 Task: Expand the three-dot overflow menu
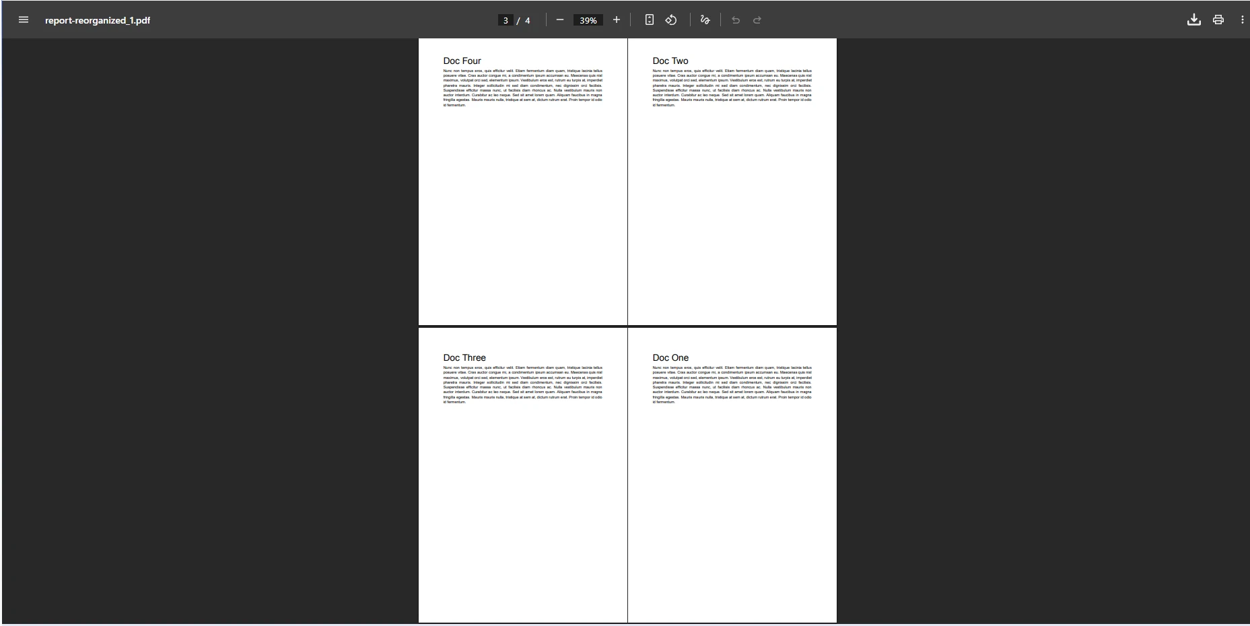1242,20
